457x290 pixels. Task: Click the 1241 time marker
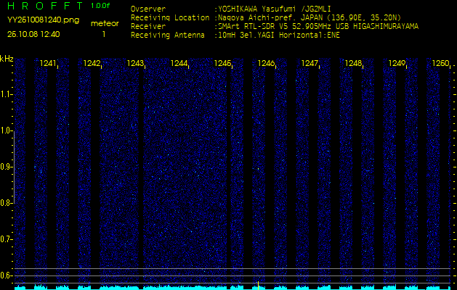tap(49, 64)
